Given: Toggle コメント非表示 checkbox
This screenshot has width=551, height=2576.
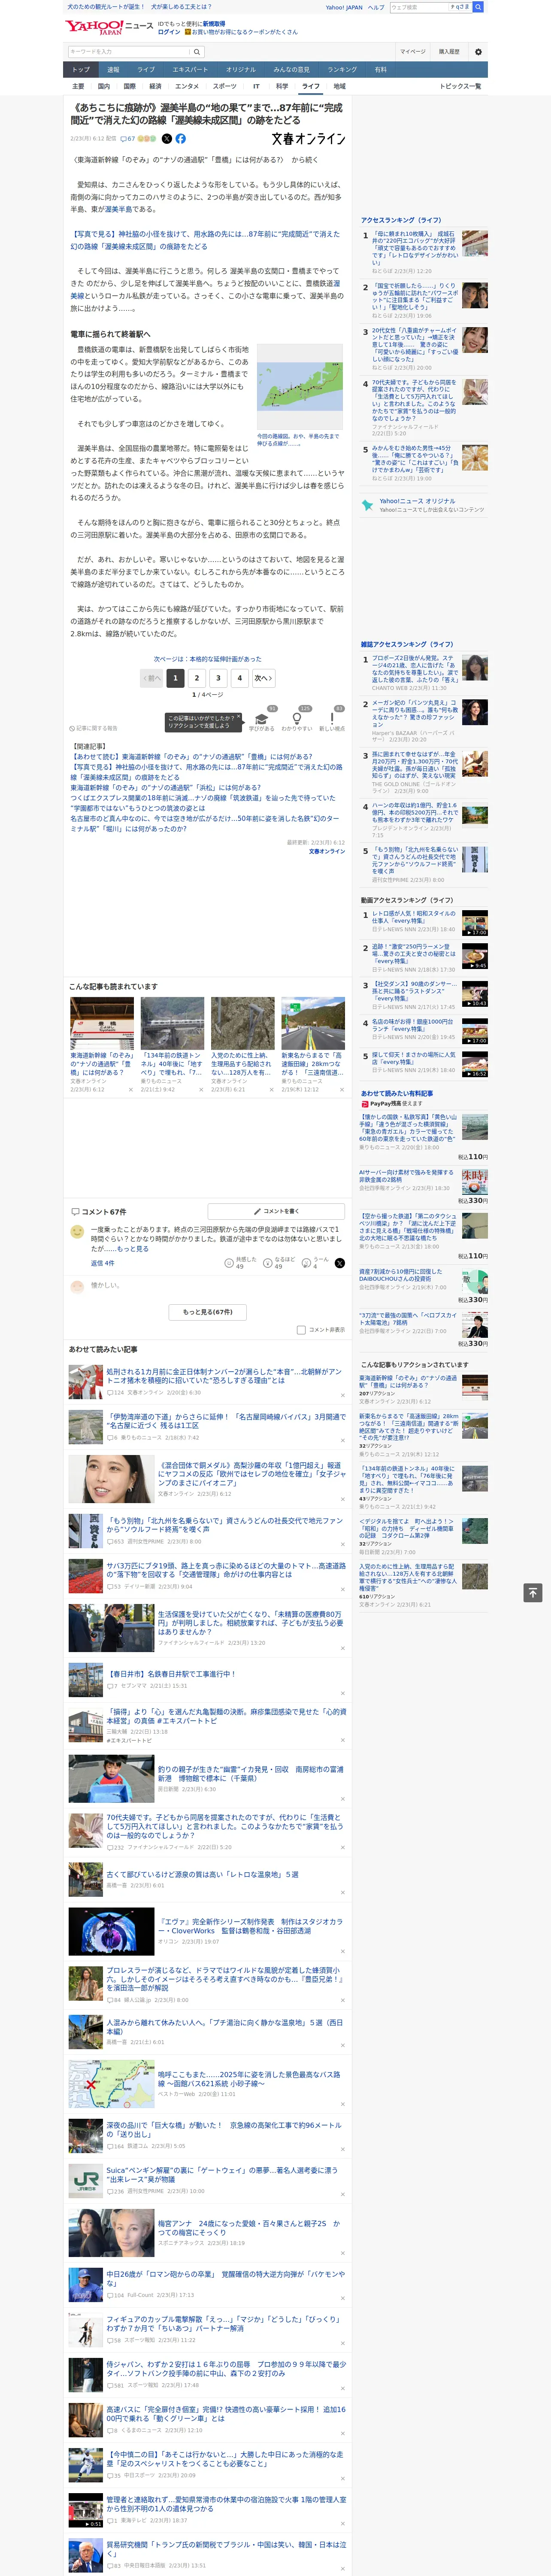Looking at the screenshot, I should pyautogui.click(x=301, y=1330).
